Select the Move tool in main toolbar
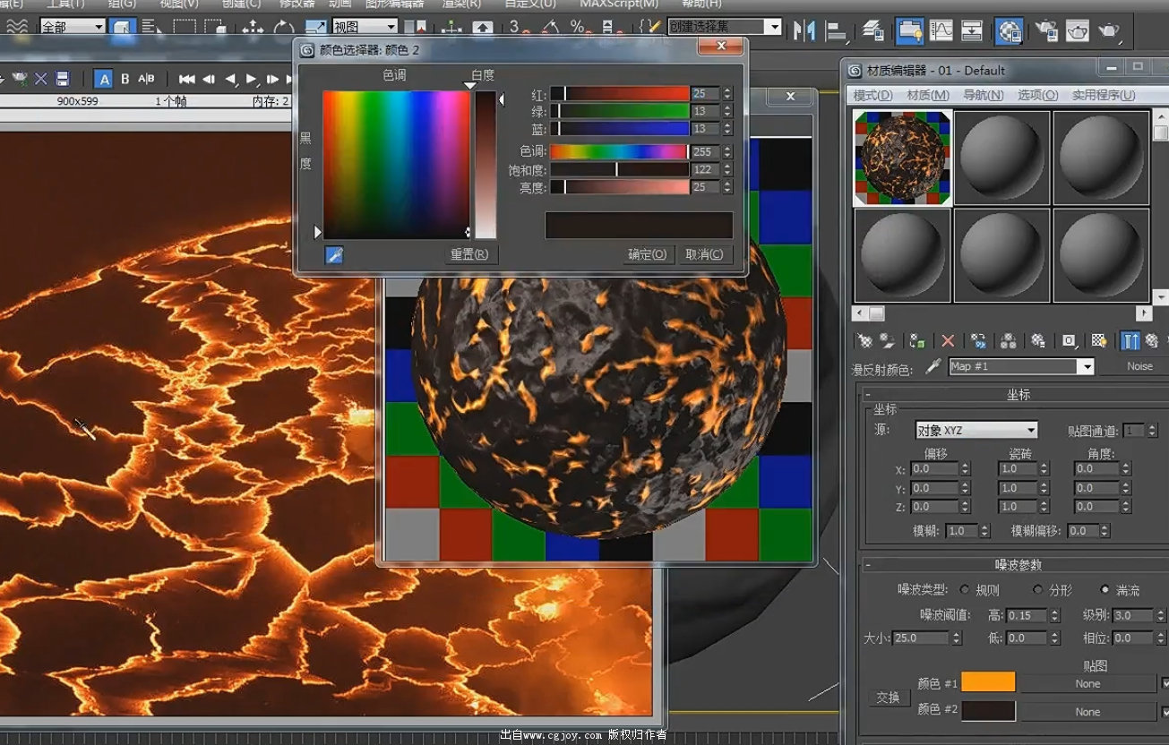This screenshot has width=1169, height=745. tap(253, 29)
